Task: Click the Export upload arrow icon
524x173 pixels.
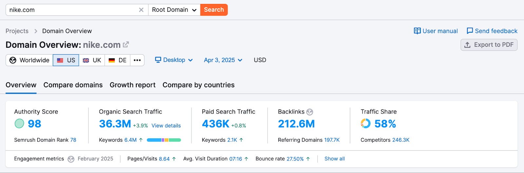Action: [x=467, y=45]
